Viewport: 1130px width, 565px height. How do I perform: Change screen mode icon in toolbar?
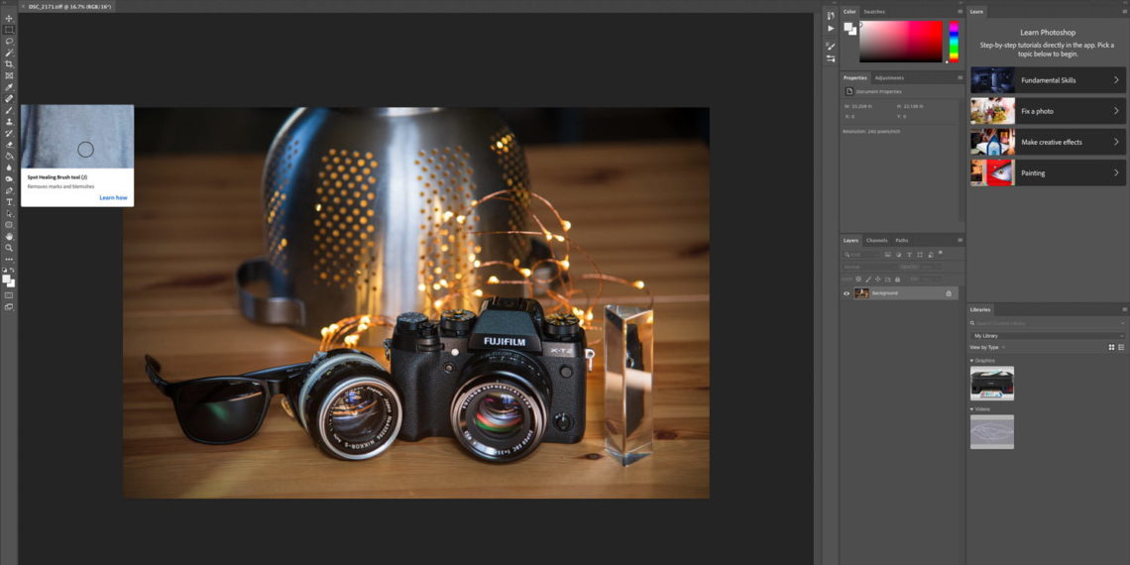pos(9,307)
